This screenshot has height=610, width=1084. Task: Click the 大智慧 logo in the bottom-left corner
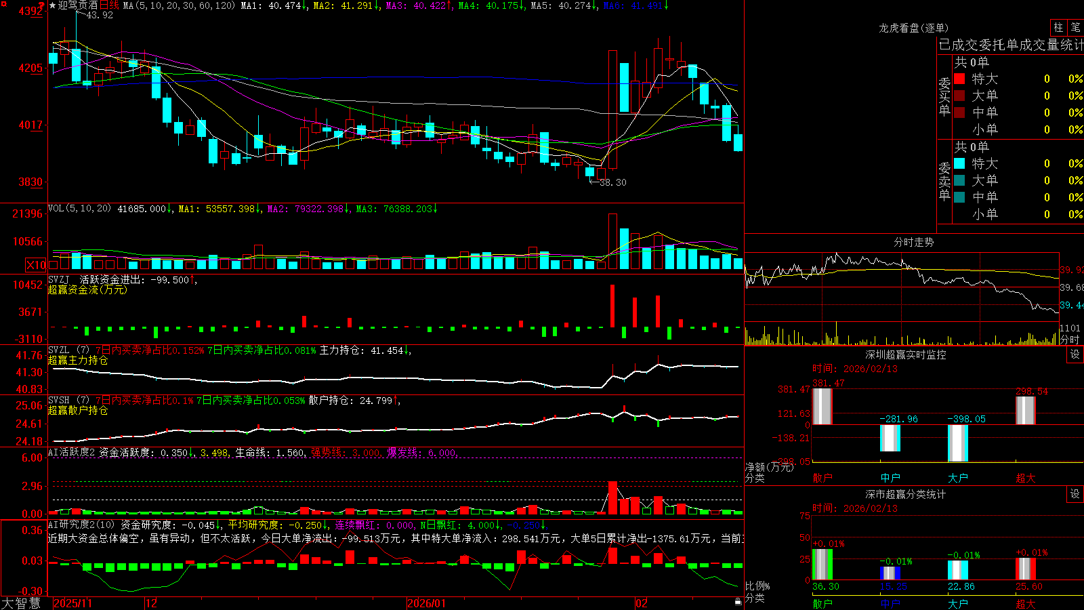click(21, 603)
